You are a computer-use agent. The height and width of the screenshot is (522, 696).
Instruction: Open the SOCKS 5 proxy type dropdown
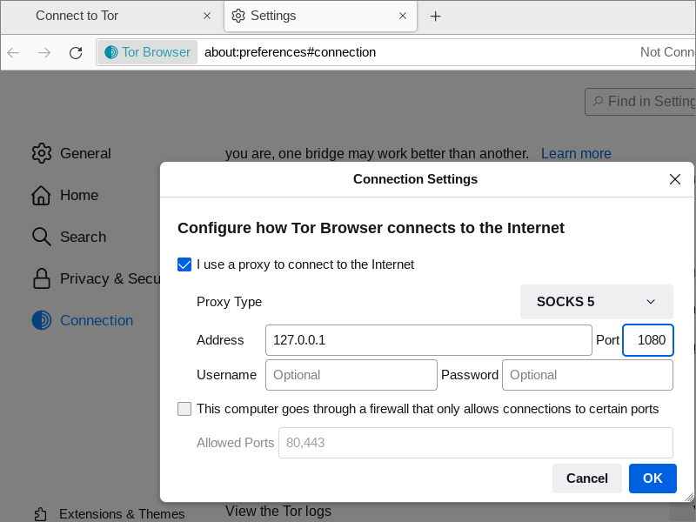click(597, 302)
